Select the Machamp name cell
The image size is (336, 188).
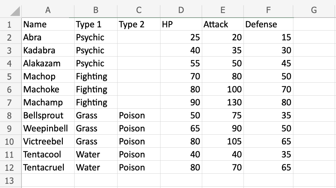pyautogui.click(x=48, y=102)
